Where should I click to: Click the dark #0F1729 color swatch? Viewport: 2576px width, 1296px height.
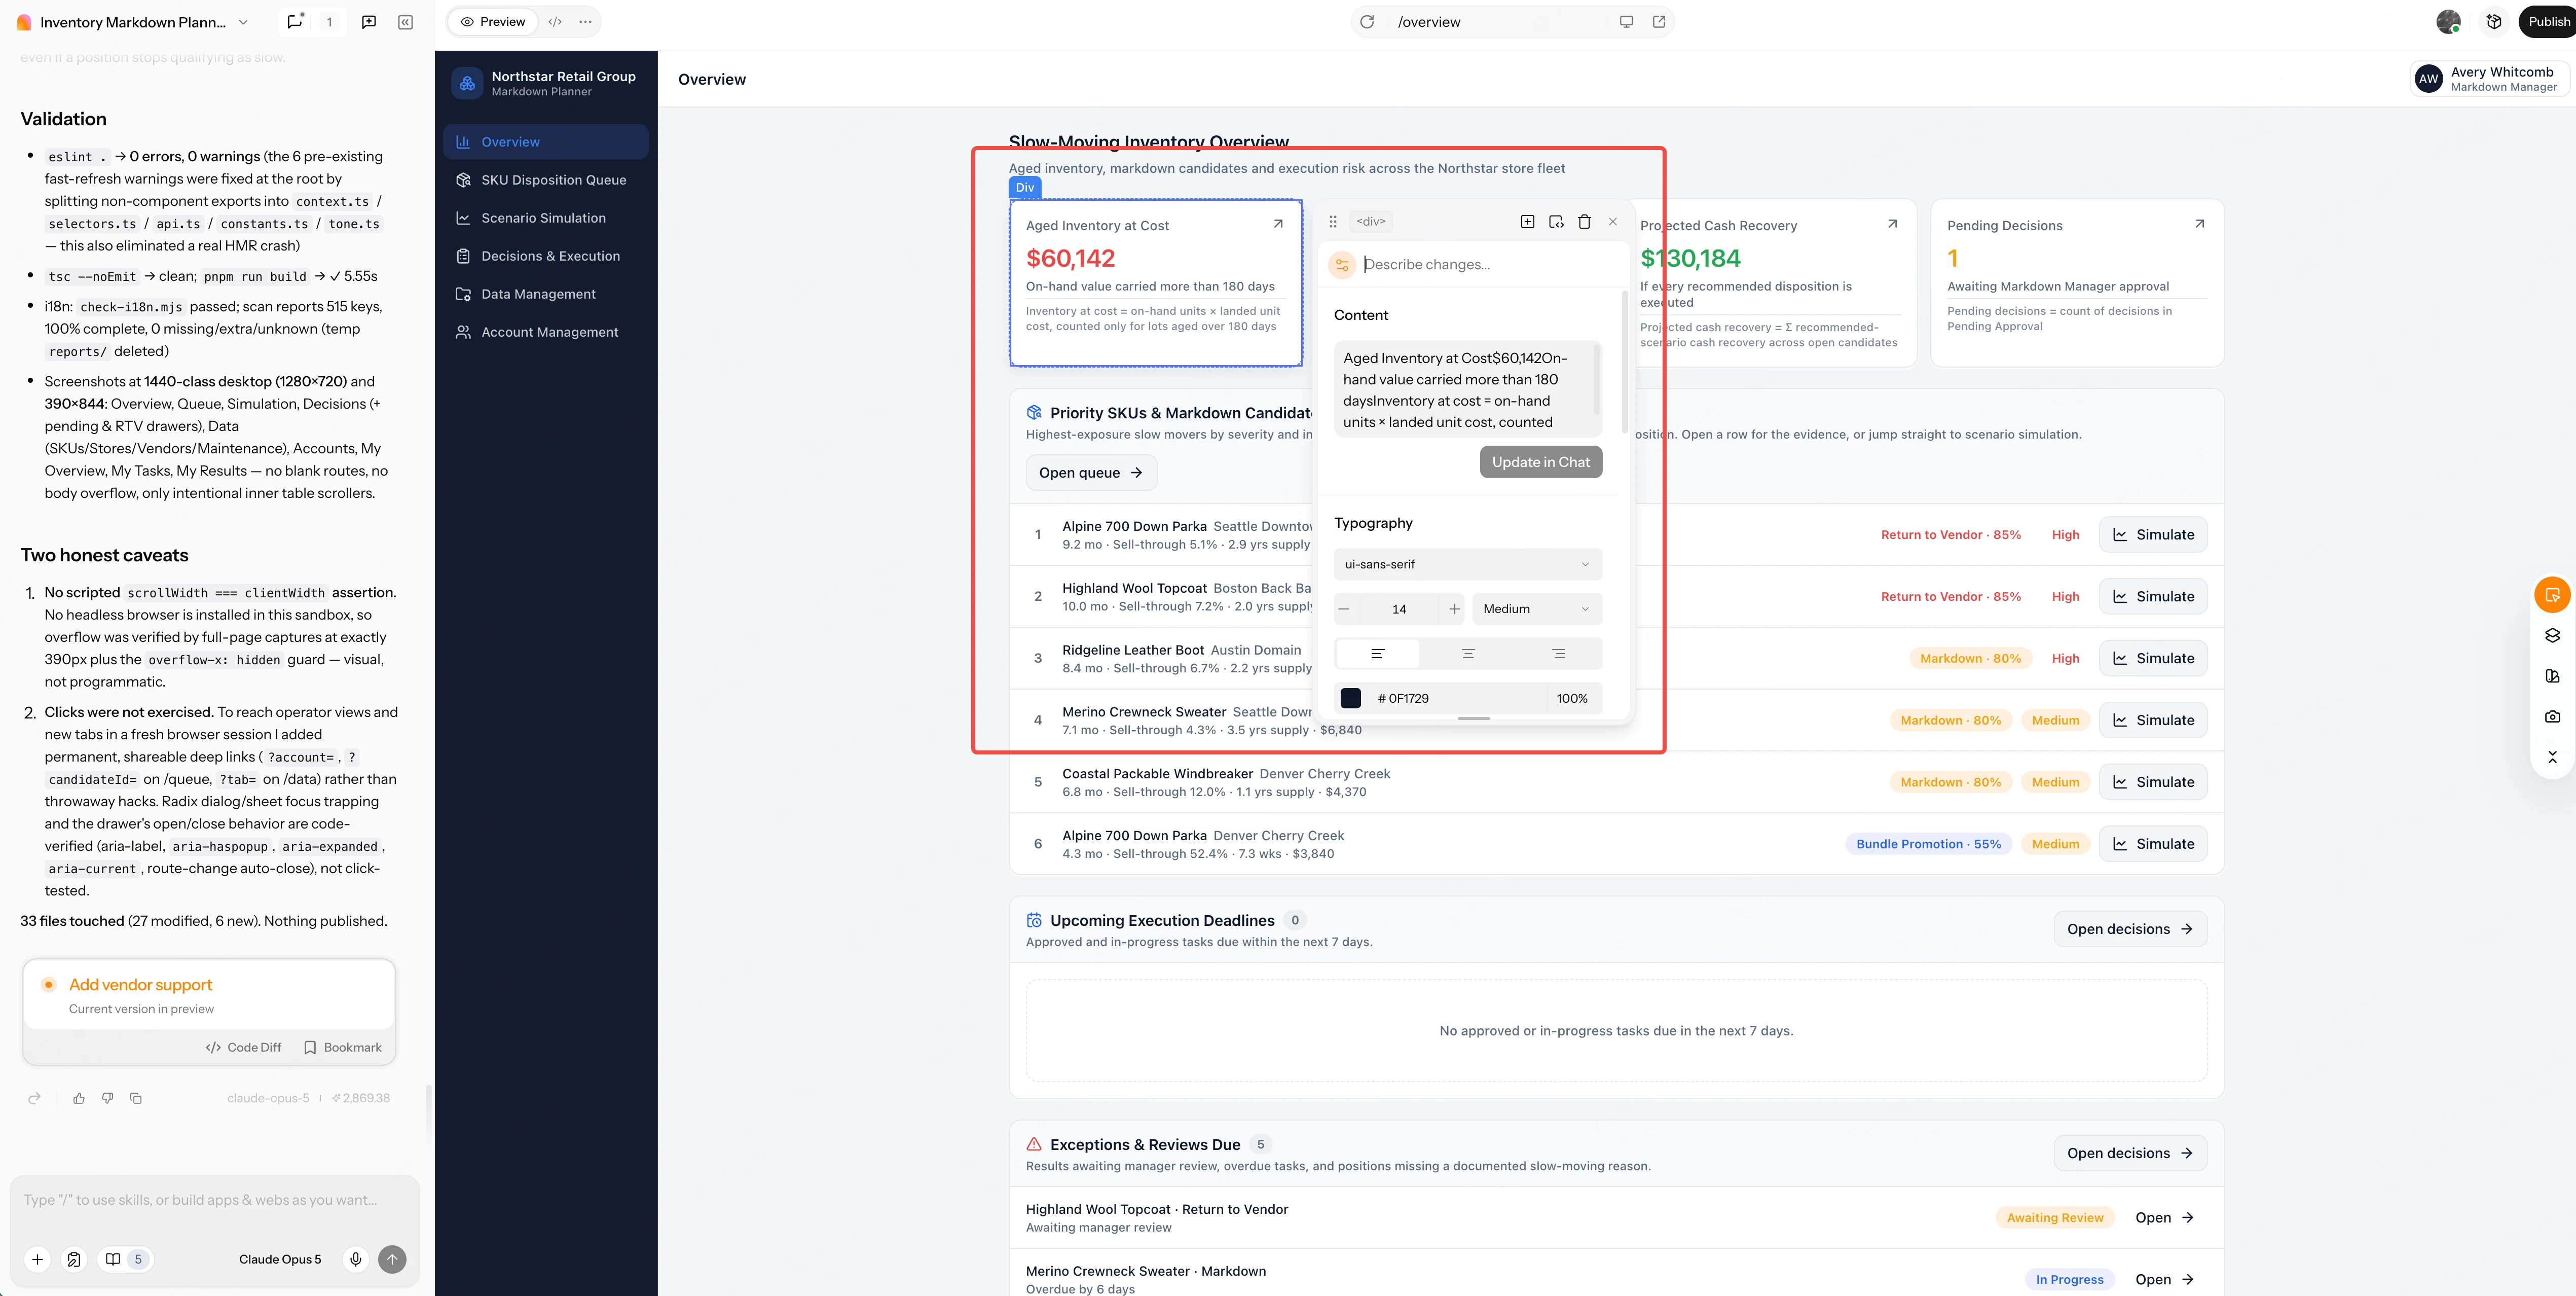[x=1350, y=698]
